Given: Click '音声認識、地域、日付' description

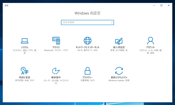Looking at the screenshot, I should 24,80.
